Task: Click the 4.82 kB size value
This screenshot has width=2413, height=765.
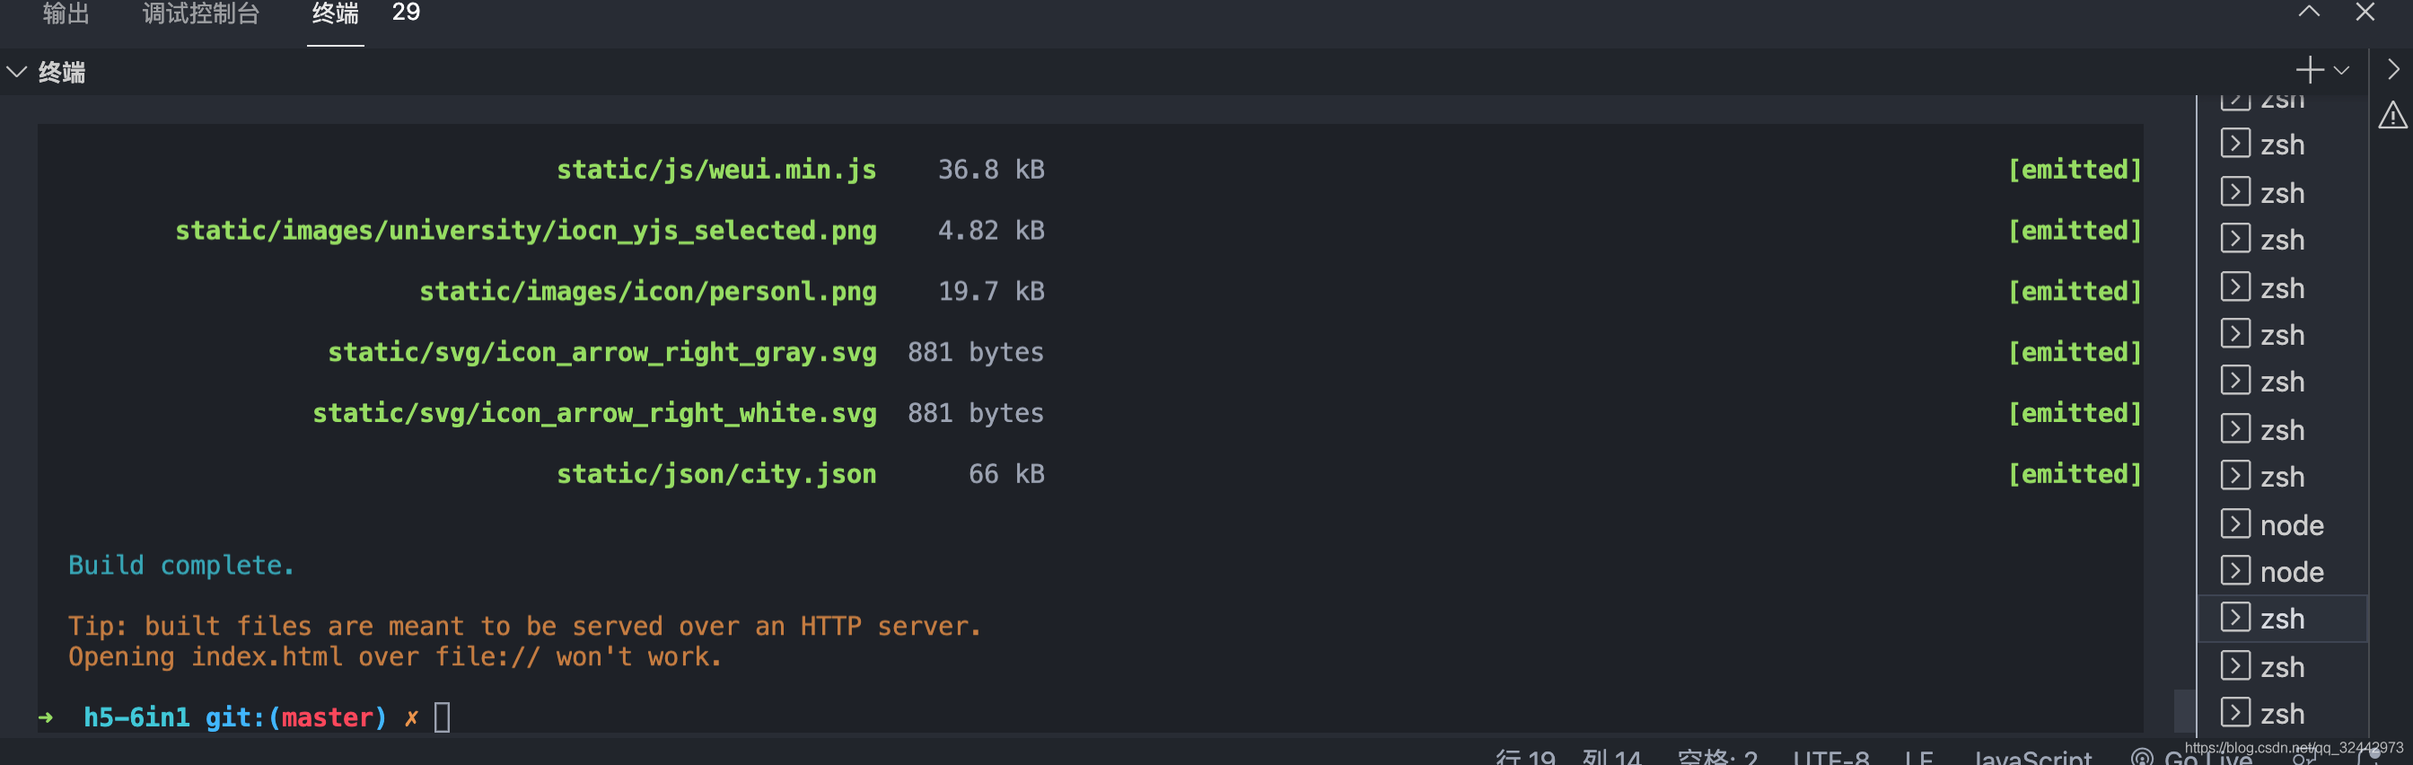Action: point(991,231)
